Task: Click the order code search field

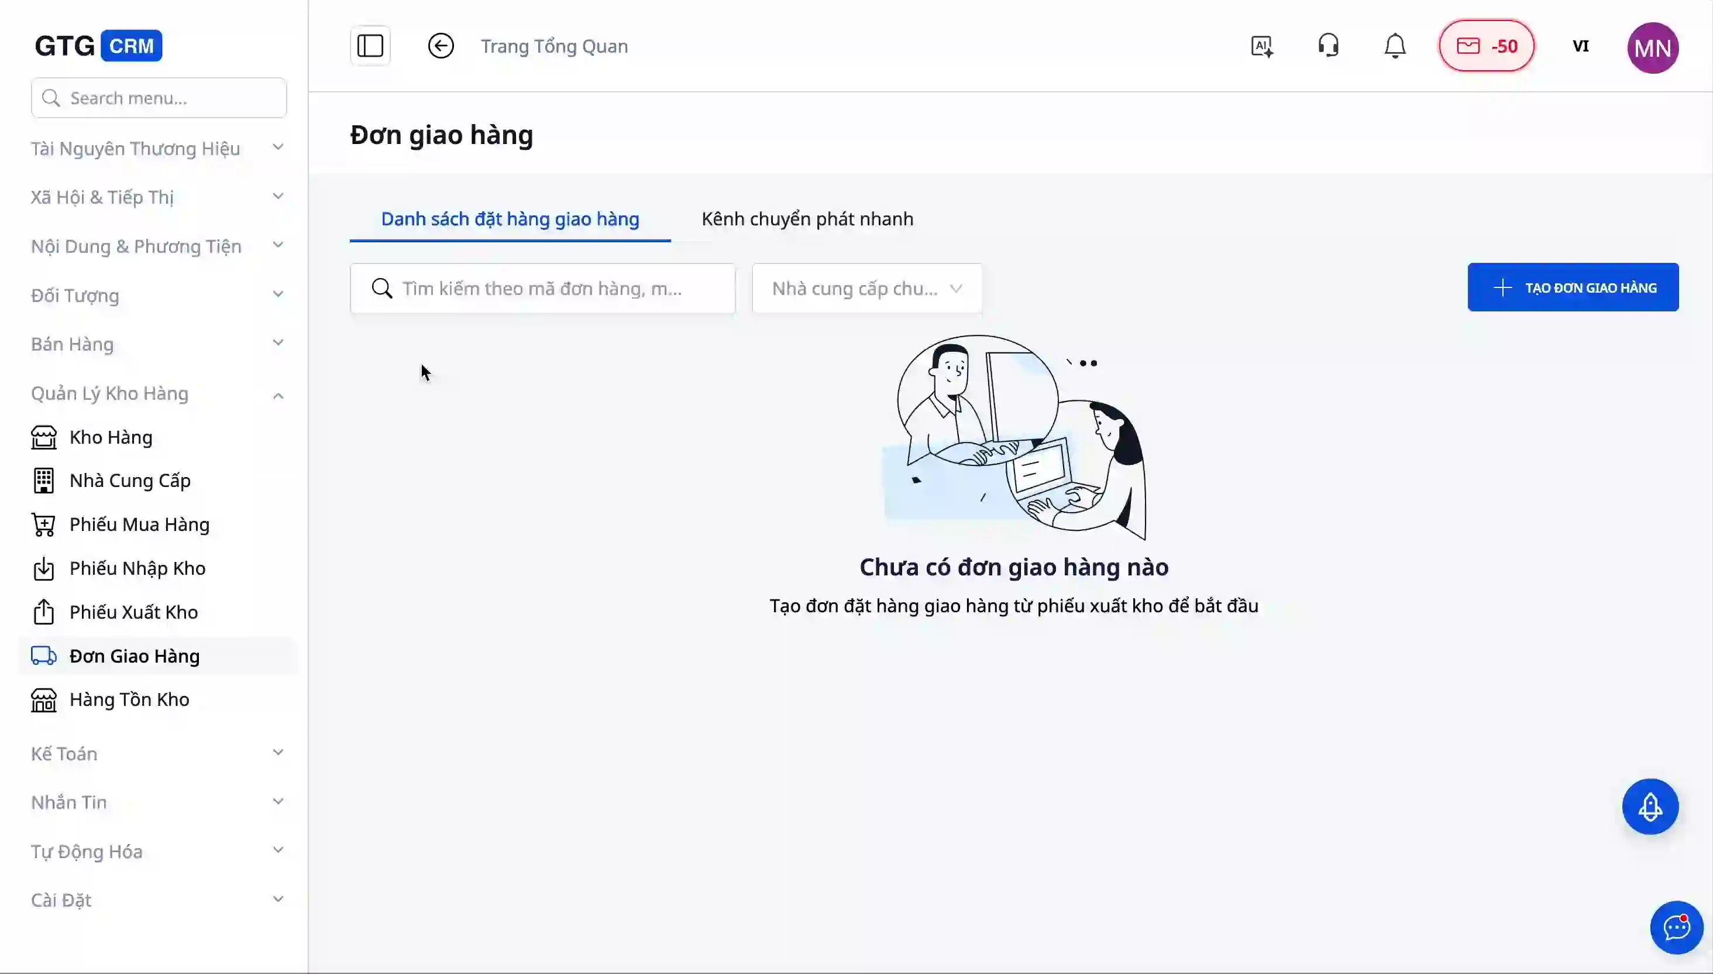Action: [x=542, y=289]
